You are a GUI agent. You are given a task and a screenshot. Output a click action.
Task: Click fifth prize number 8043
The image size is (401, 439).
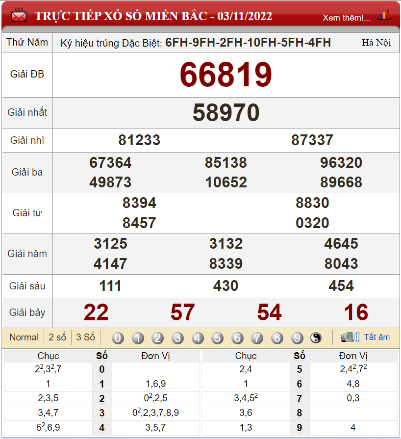[341, 264]
